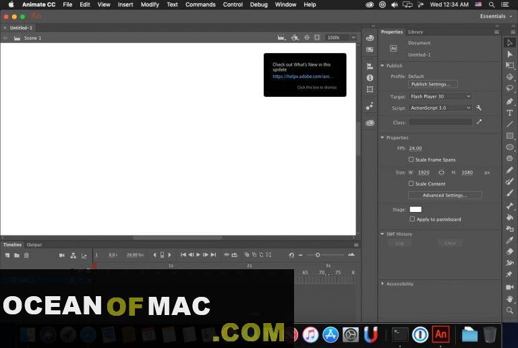Adjust the timeline zoom slider knob
This screenshot has height=348, width=518.
click(318, 254)
